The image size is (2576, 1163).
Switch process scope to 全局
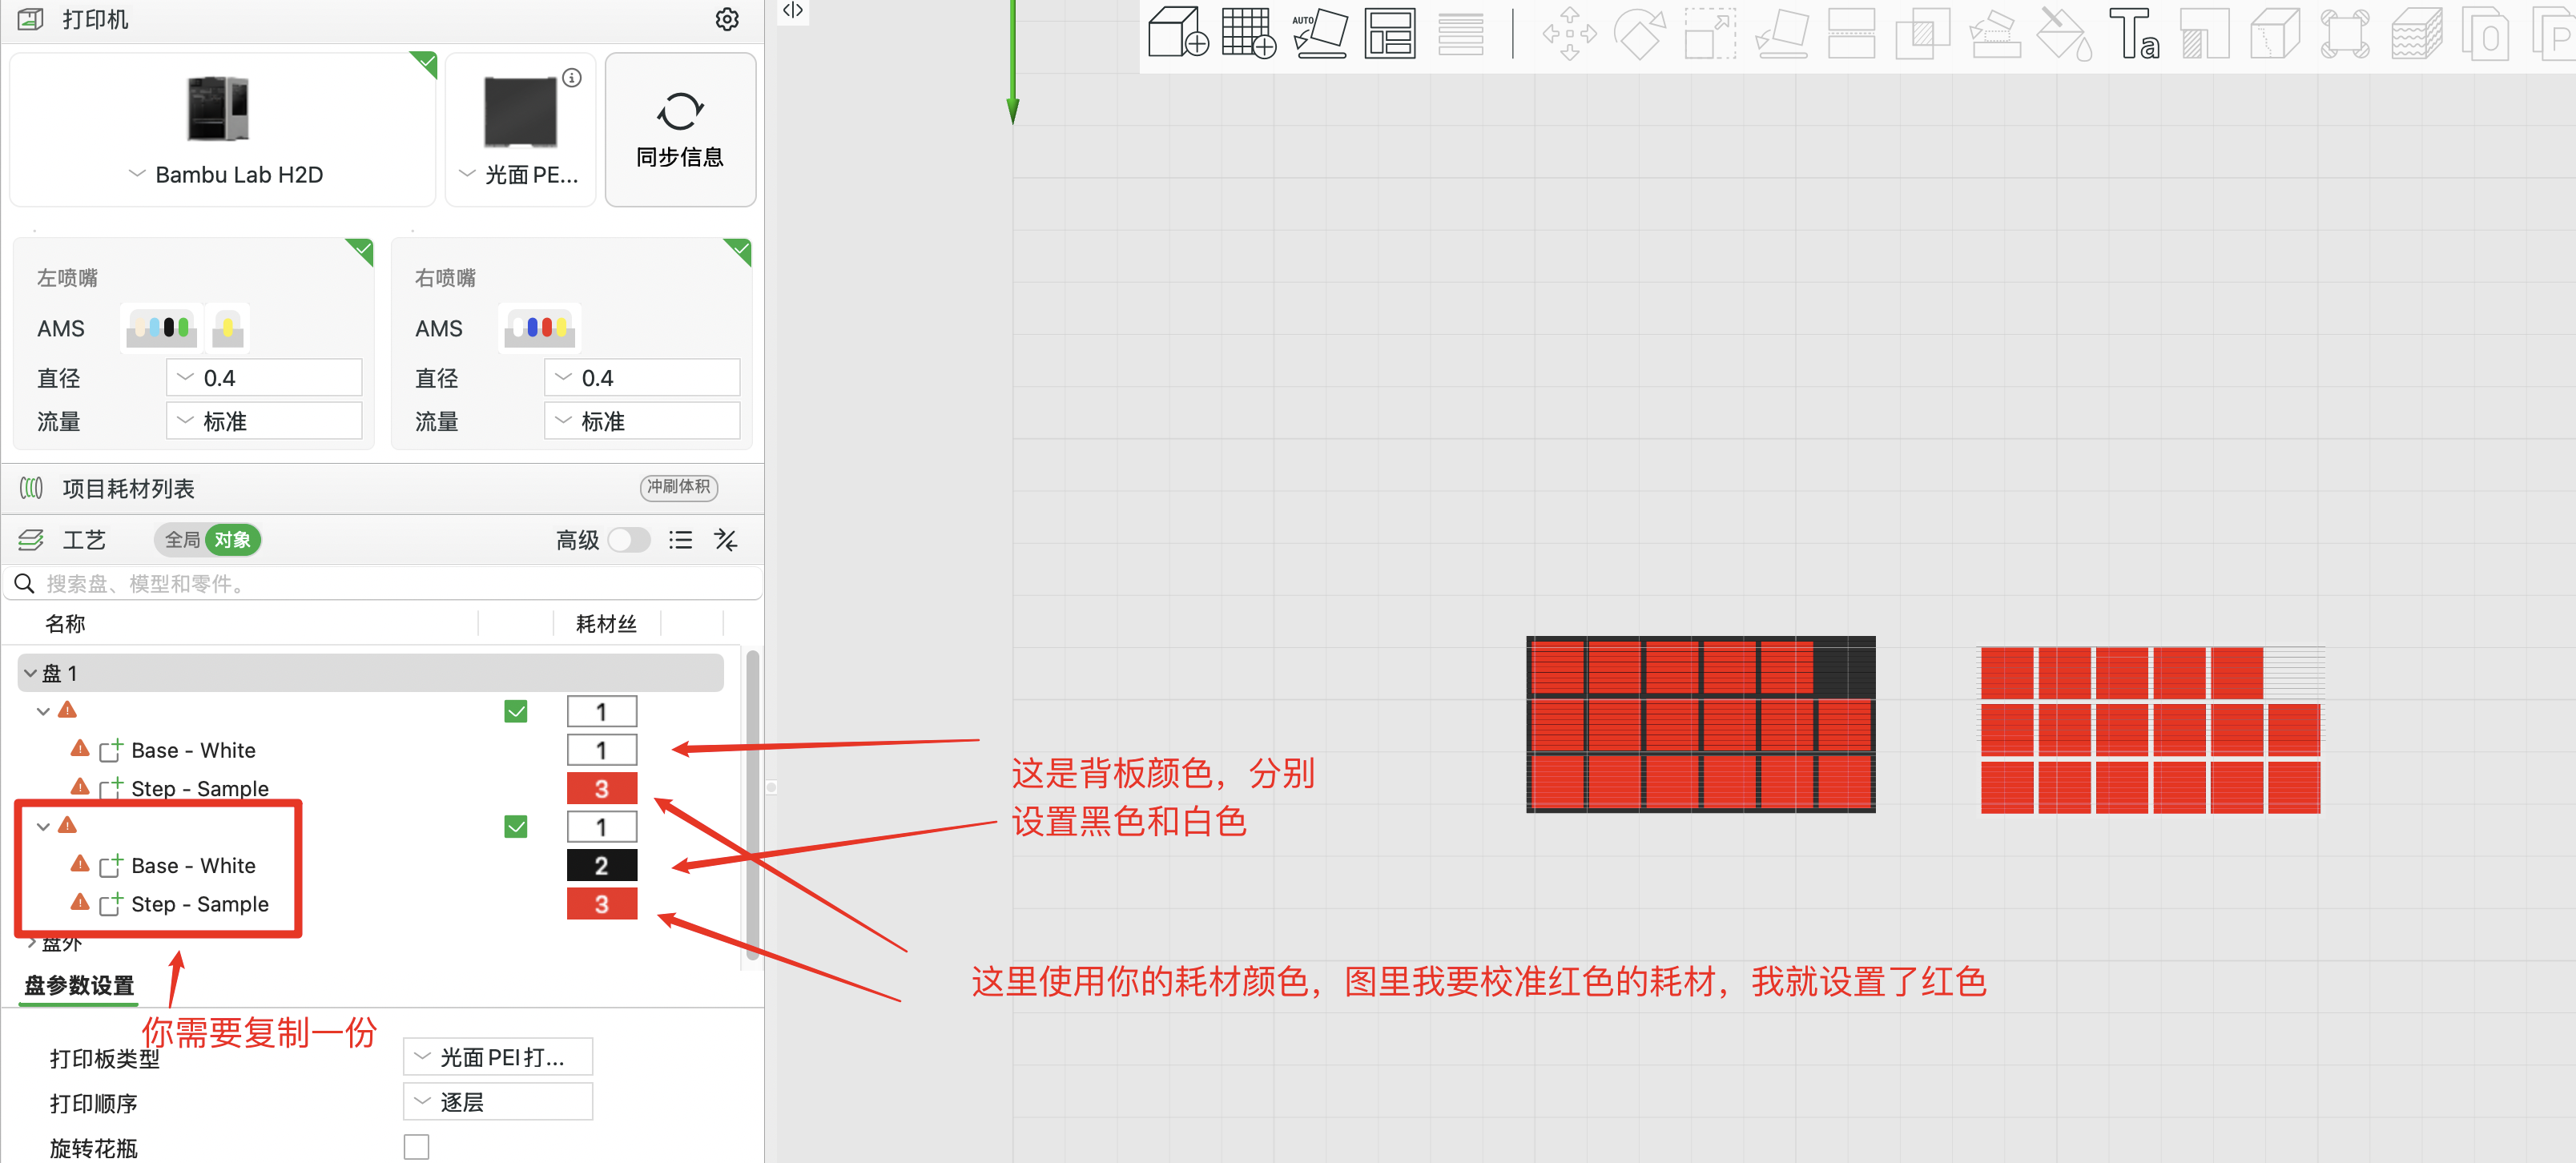tap(182, 540)
